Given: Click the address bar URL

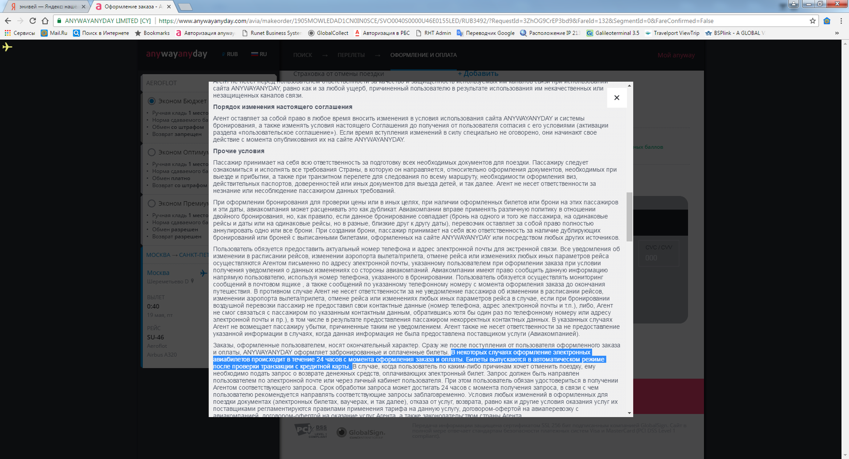Looking at the screenshot, I should point(436,21).
